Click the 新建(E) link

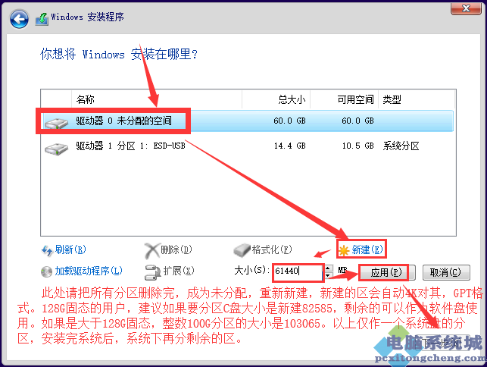coord(367,249)
